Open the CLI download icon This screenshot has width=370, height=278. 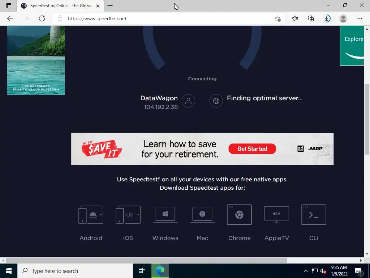(314, 215)
